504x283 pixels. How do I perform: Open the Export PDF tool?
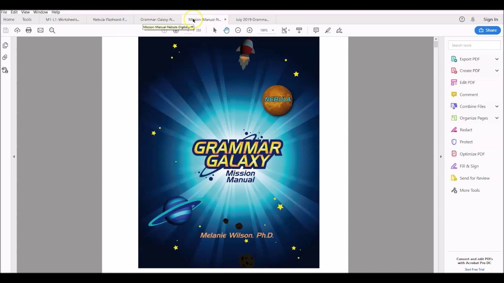pos(470,59)
